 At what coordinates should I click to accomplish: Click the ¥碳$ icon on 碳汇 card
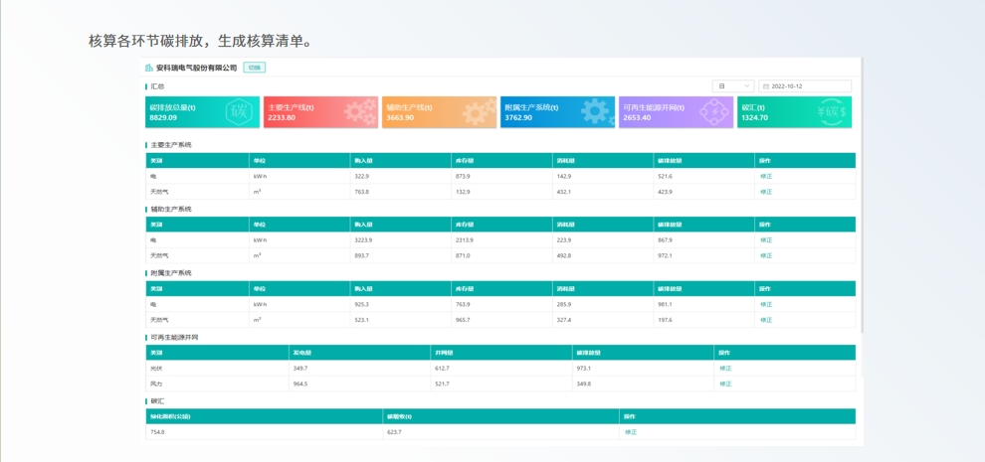[x=830, y=111]
